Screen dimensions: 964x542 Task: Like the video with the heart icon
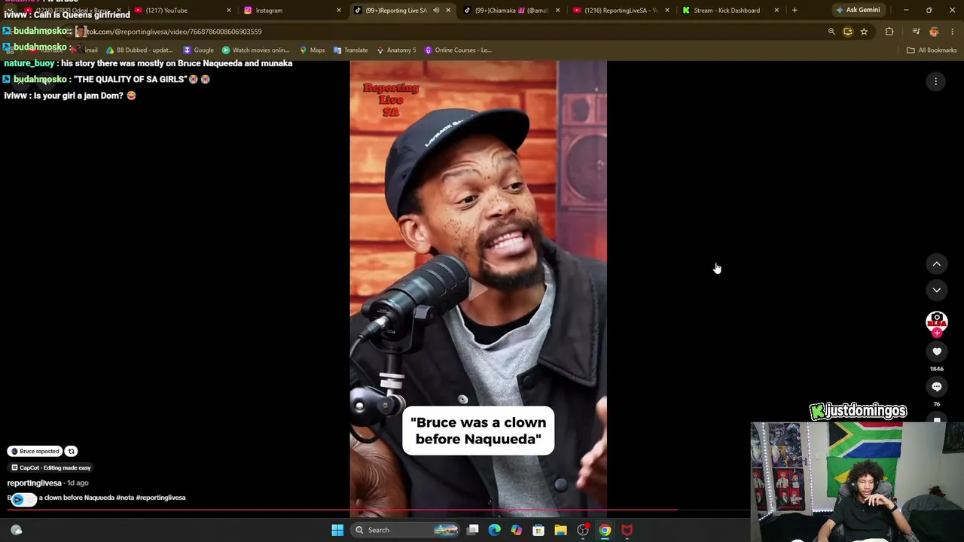tap(937, 352)
